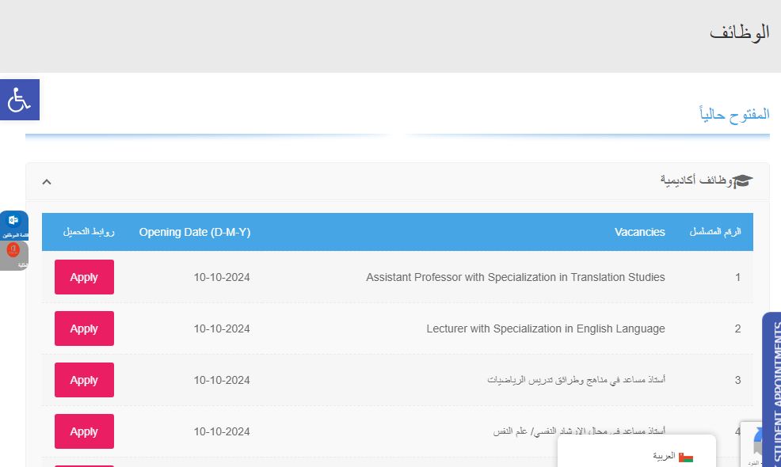Screen dimensions: 781x467
Task: Apply for the third listed vacancy
Action: (x=84, y=380)
